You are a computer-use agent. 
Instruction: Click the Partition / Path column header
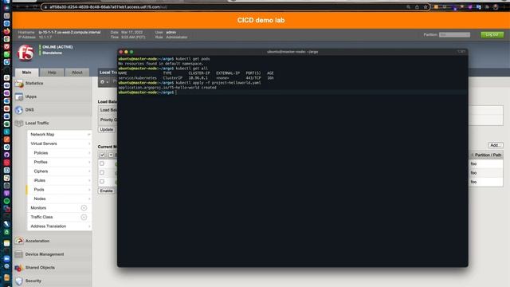click(x=488, y=155)
